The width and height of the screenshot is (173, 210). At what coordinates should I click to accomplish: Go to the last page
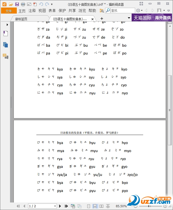(x=66, y=206)
